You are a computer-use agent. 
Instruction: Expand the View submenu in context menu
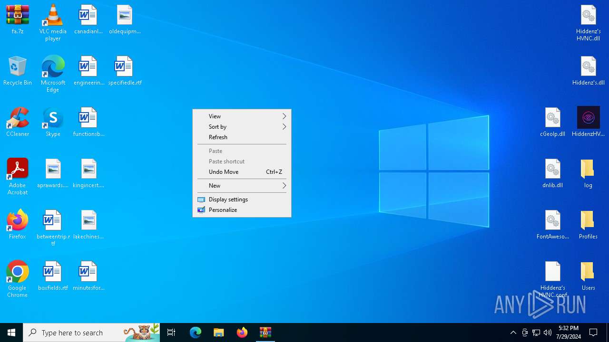(x=242, y=116)
